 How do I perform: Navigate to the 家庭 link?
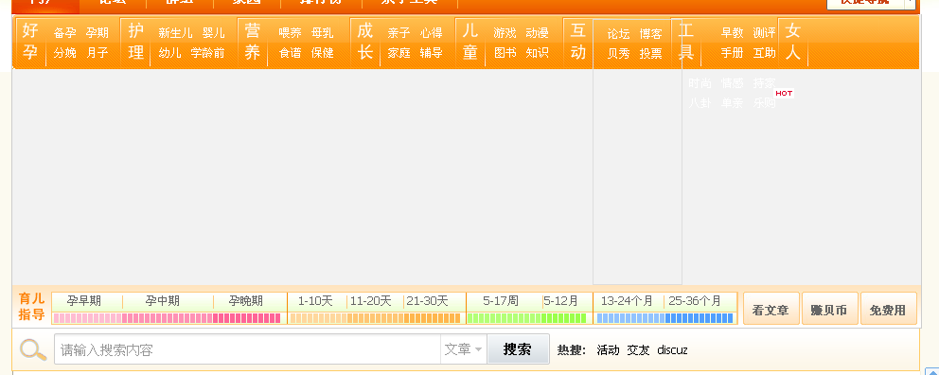pyautogui.click(x=399, y=53)
